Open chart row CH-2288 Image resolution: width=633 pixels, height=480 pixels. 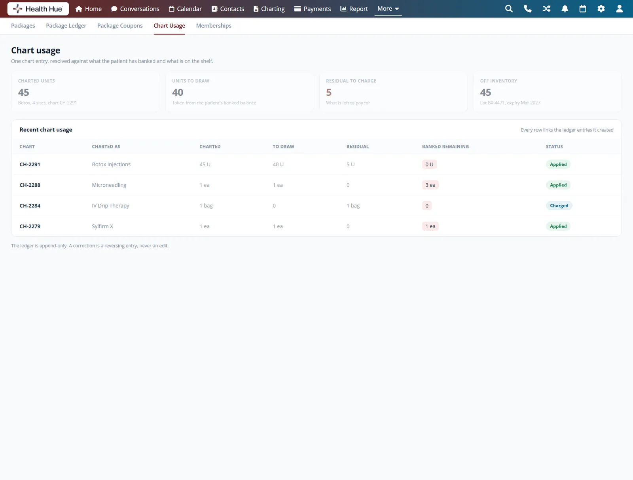(x=316, y=185)
